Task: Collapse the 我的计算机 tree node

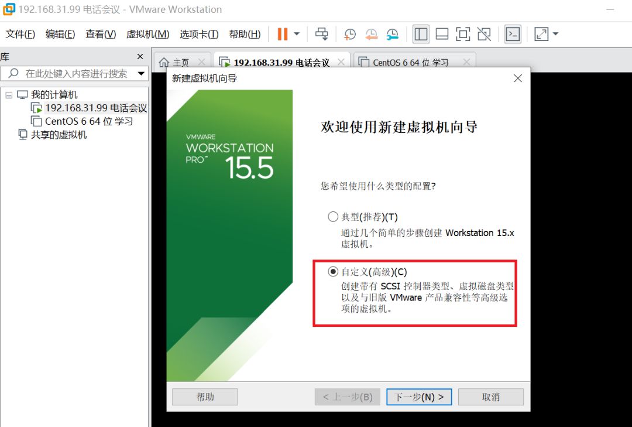Action: (9, 95)
